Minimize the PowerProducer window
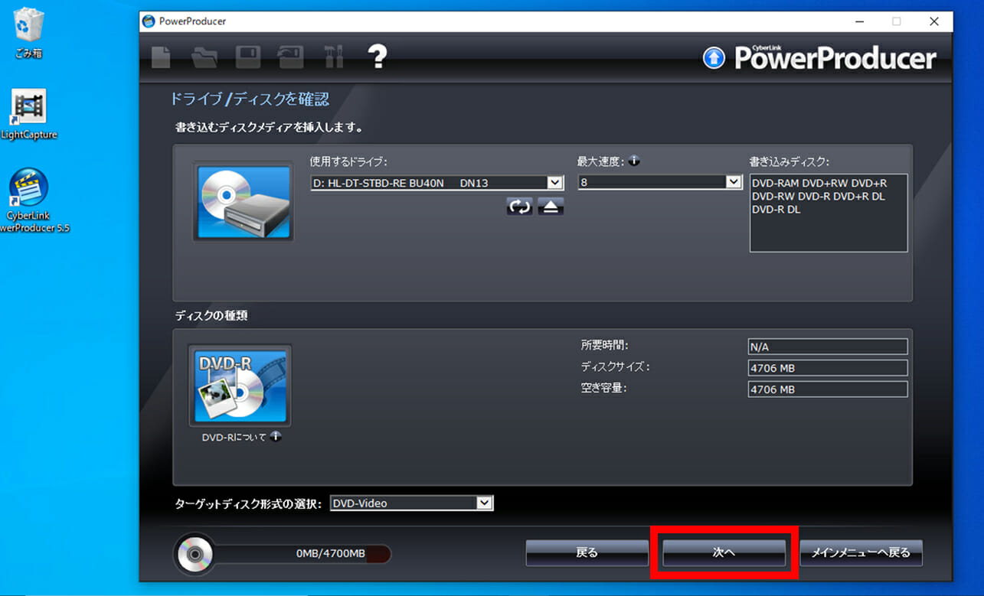Image resolution: width=984 pixels, height=596 pixels. [x=860, y=21]
